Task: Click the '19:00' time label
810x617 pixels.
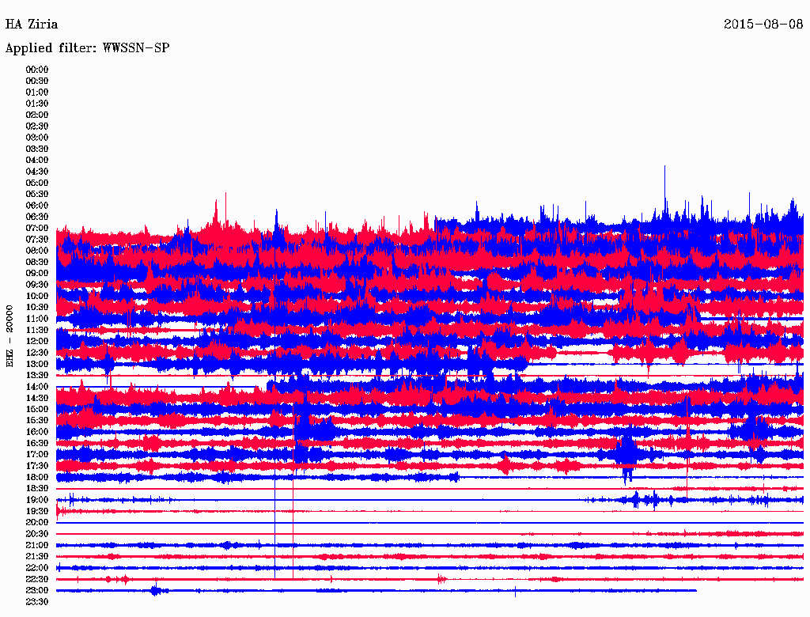Action: tap(37, 500)
